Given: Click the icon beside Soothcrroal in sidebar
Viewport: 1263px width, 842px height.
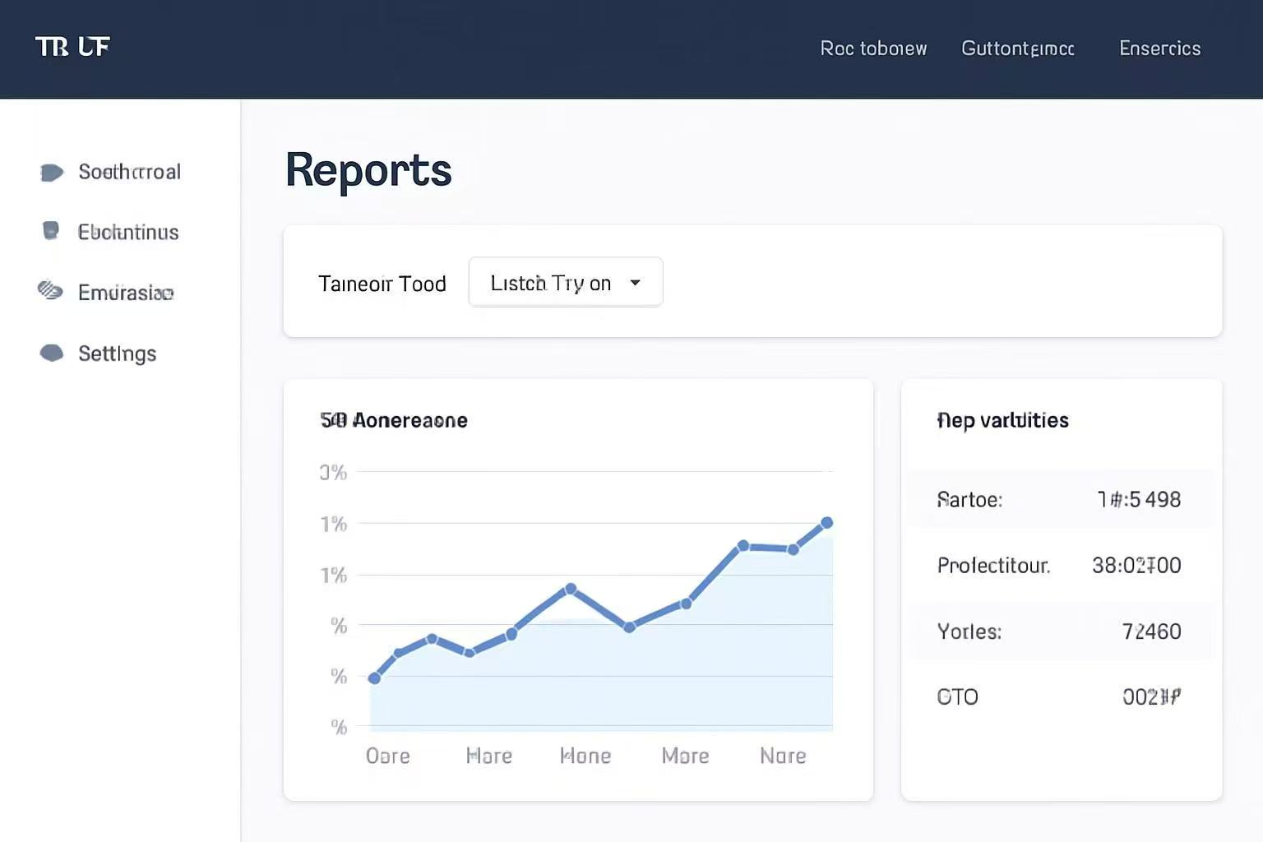Looking at the screenshot, I should click(51, 172).
